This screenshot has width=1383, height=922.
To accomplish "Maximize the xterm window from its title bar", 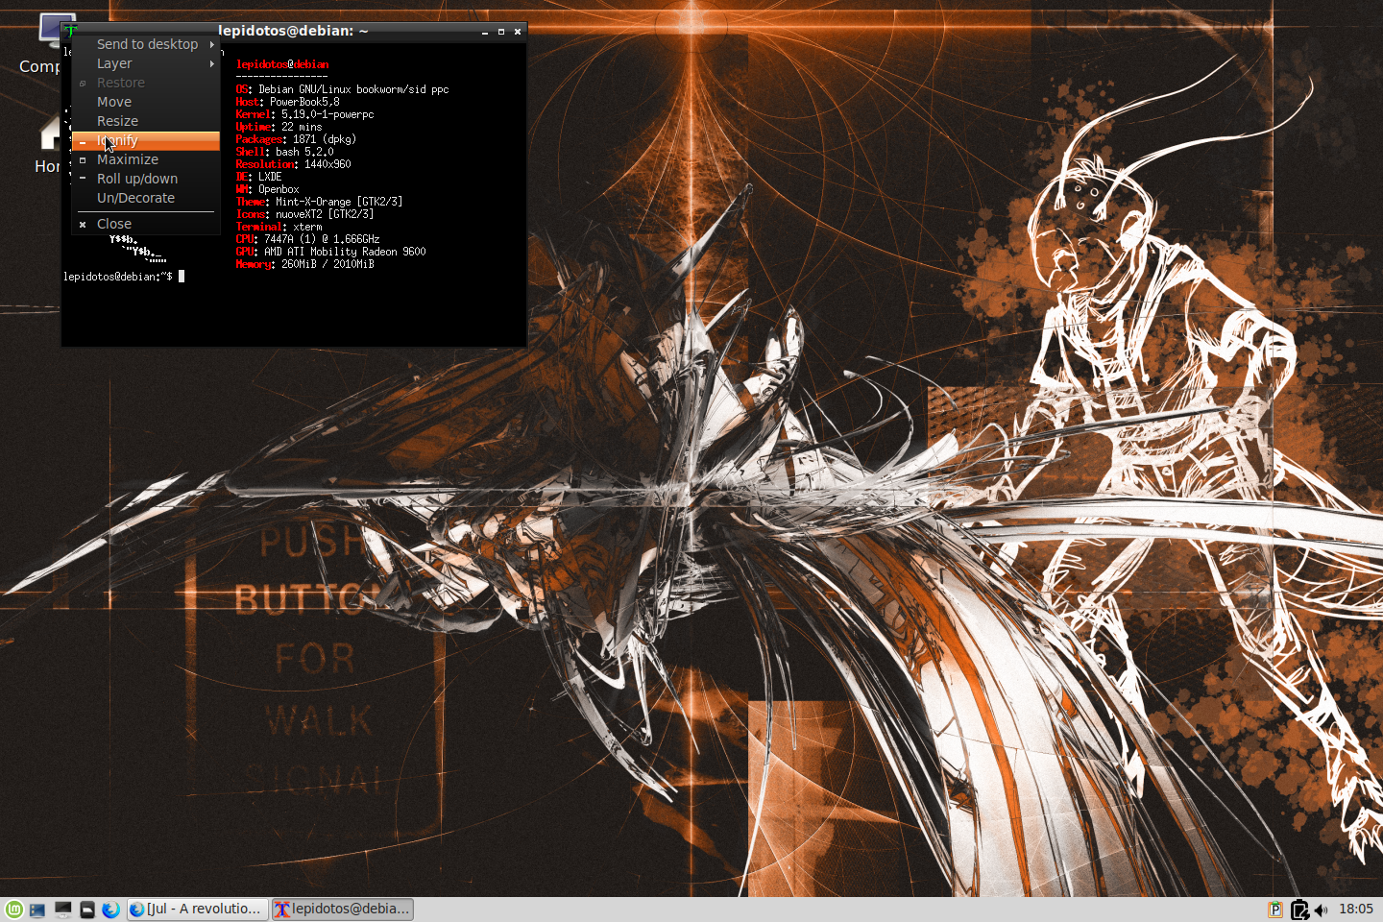I will click(x=501, y=32).
